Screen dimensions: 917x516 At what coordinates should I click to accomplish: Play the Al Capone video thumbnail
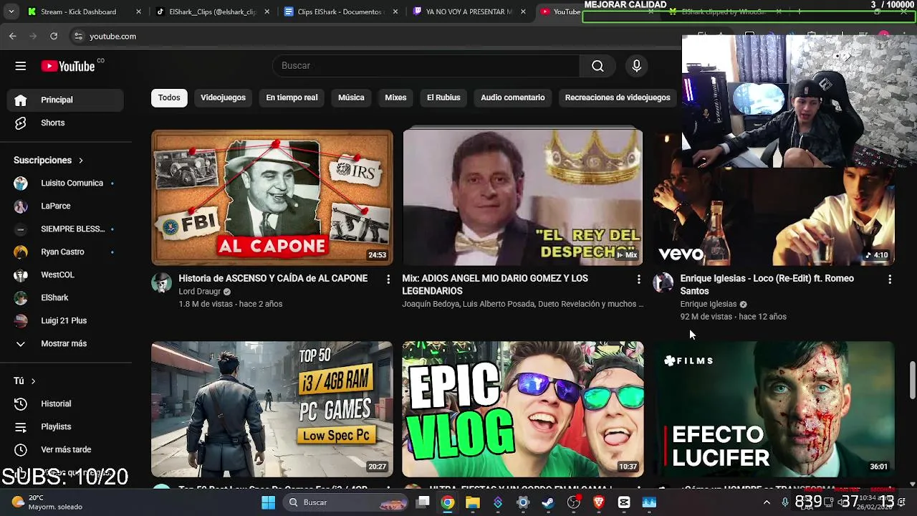tap(272, 198)
